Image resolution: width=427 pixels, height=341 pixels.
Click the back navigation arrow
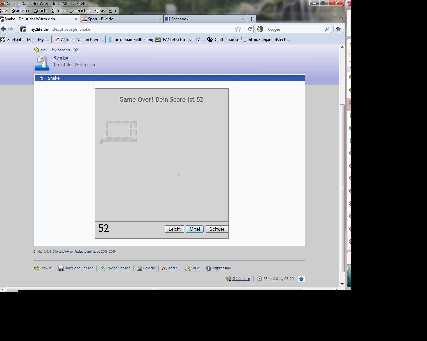[3, 29]
